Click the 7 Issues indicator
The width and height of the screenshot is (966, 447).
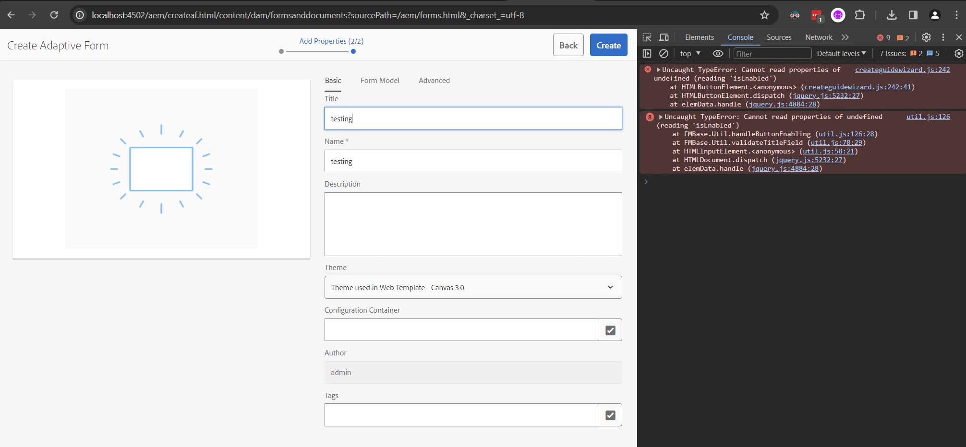click(909, 53)
